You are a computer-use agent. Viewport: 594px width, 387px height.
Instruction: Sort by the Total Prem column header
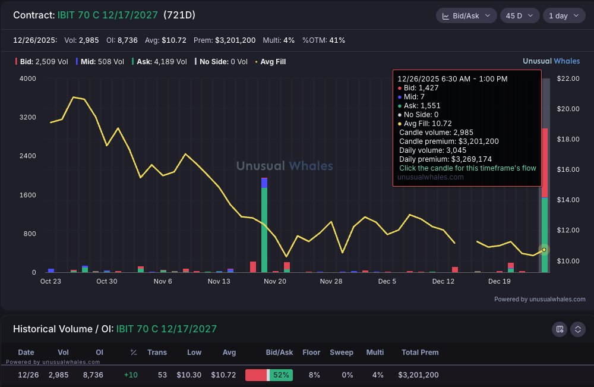[420, 353]
